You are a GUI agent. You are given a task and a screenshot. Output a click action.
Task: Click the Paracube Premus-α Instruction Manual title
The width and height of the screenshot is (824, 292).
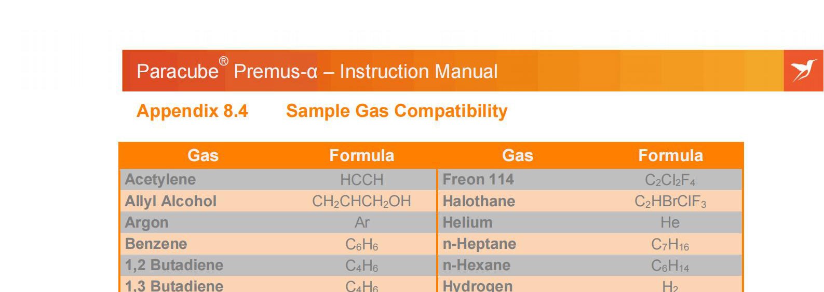coord(317,71)
